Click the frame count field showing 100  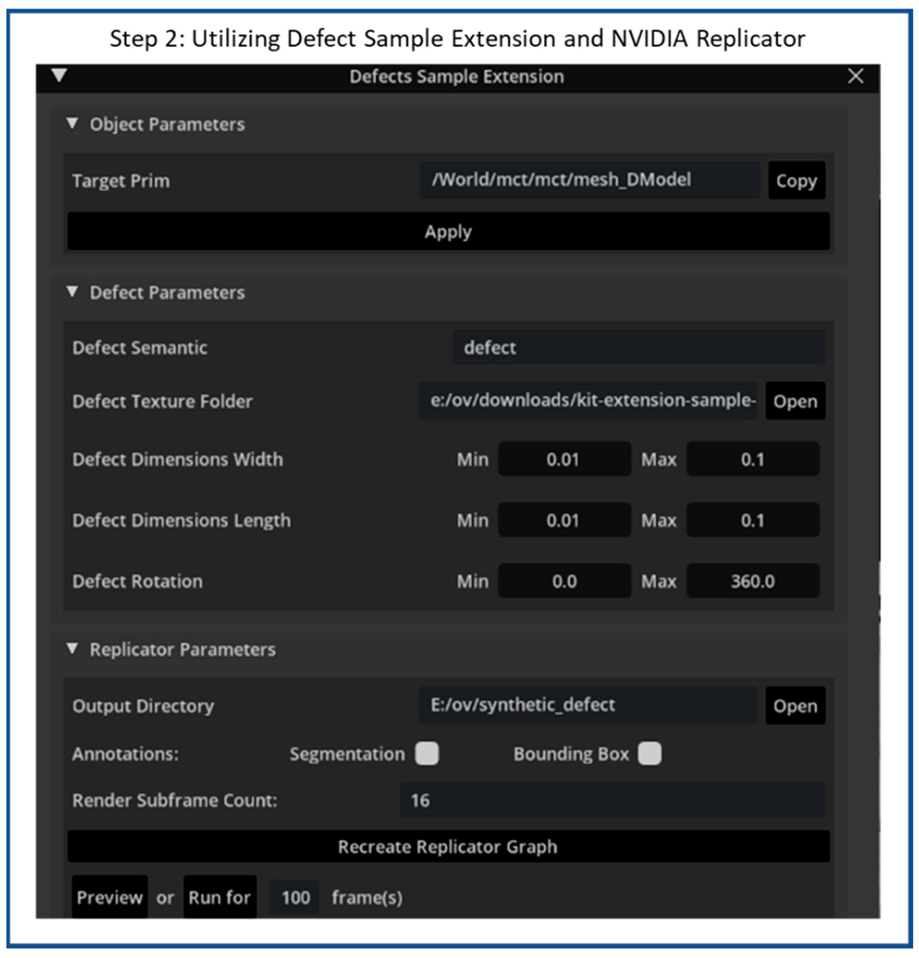295,897
